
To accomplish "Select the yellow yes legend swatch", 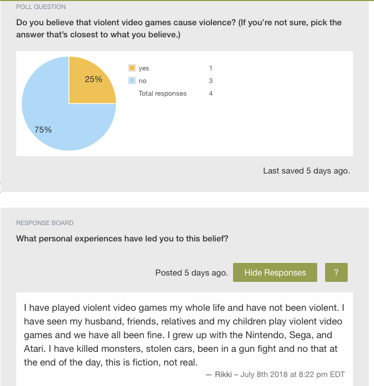I will pyautogui.click(x=132, y=68).
